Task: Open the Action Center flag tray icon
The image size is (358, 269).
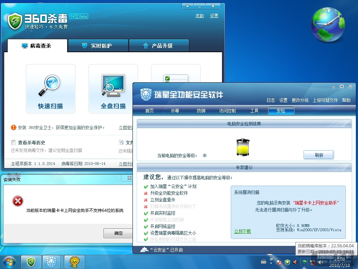Action: point(279,262)
